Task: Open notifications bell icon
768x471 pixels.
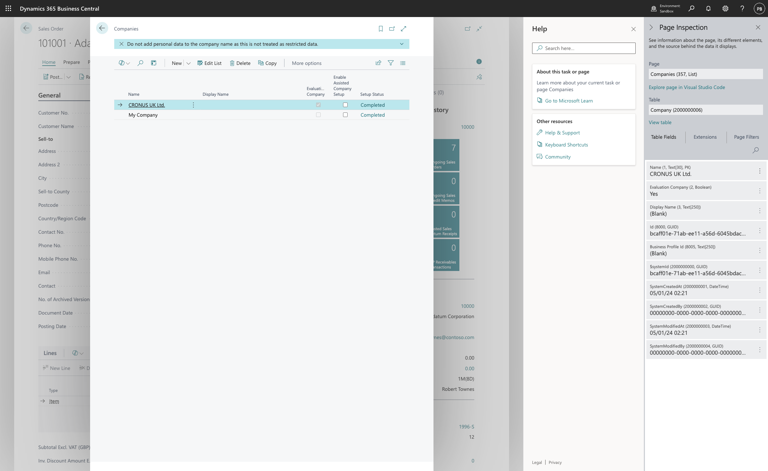Action: [x=708, y=9]
